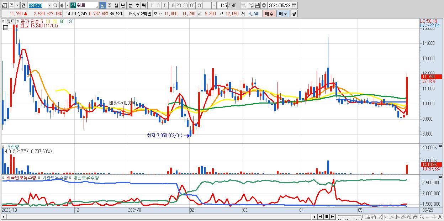The image size is (444, 221).
Task: Select the 초 second chart period
Action: pyautogui.click(x=137, y=6)
